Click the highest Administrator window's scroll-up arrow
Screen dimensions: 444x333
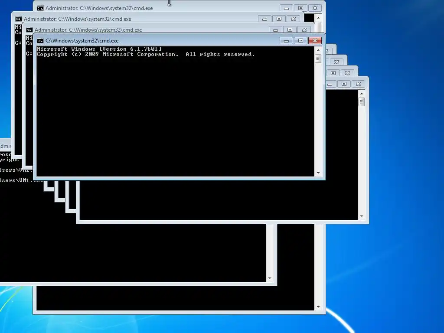pos(318,18)
